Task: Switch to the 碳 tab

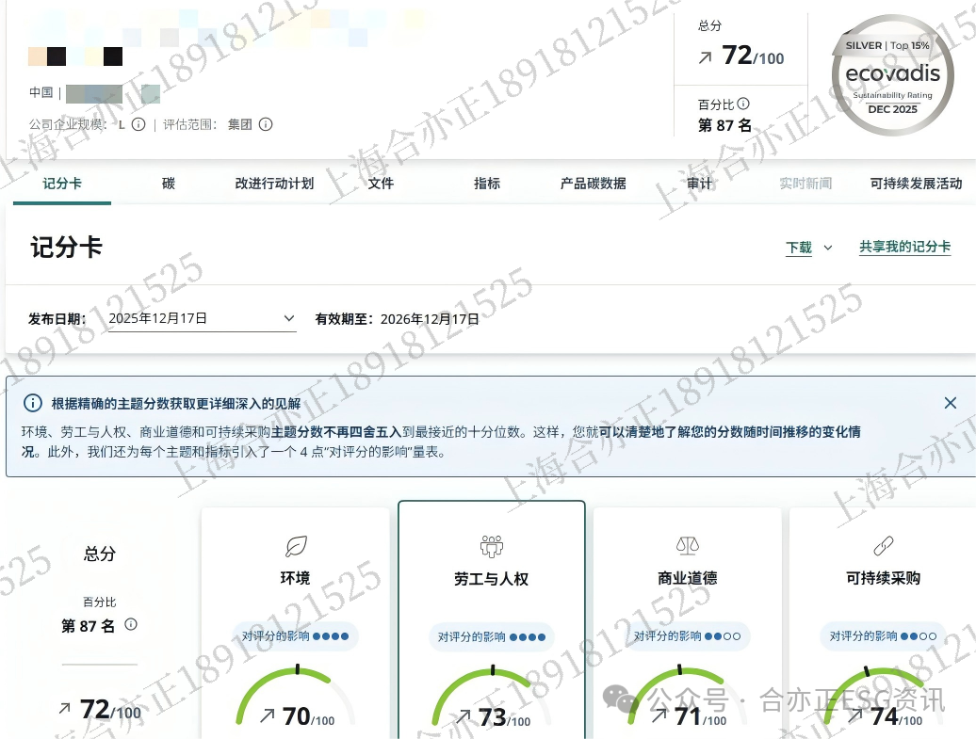Action: tap(168, 185)
